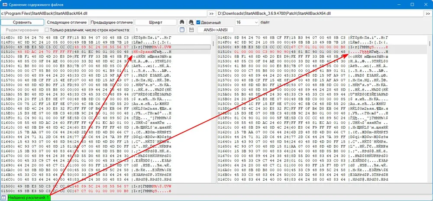This screenshot has width=433, height=201.
Task: Click the Редактирование button
Action: tap(22, 30)
